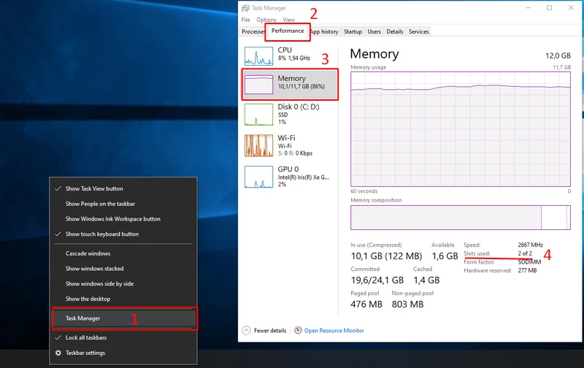584x368 pixels.
Task: Click the Memory usage graph area
Action: click(461, 129)
